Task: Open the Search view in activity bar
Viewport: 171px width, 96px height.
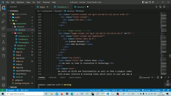Action: (3, 14)
